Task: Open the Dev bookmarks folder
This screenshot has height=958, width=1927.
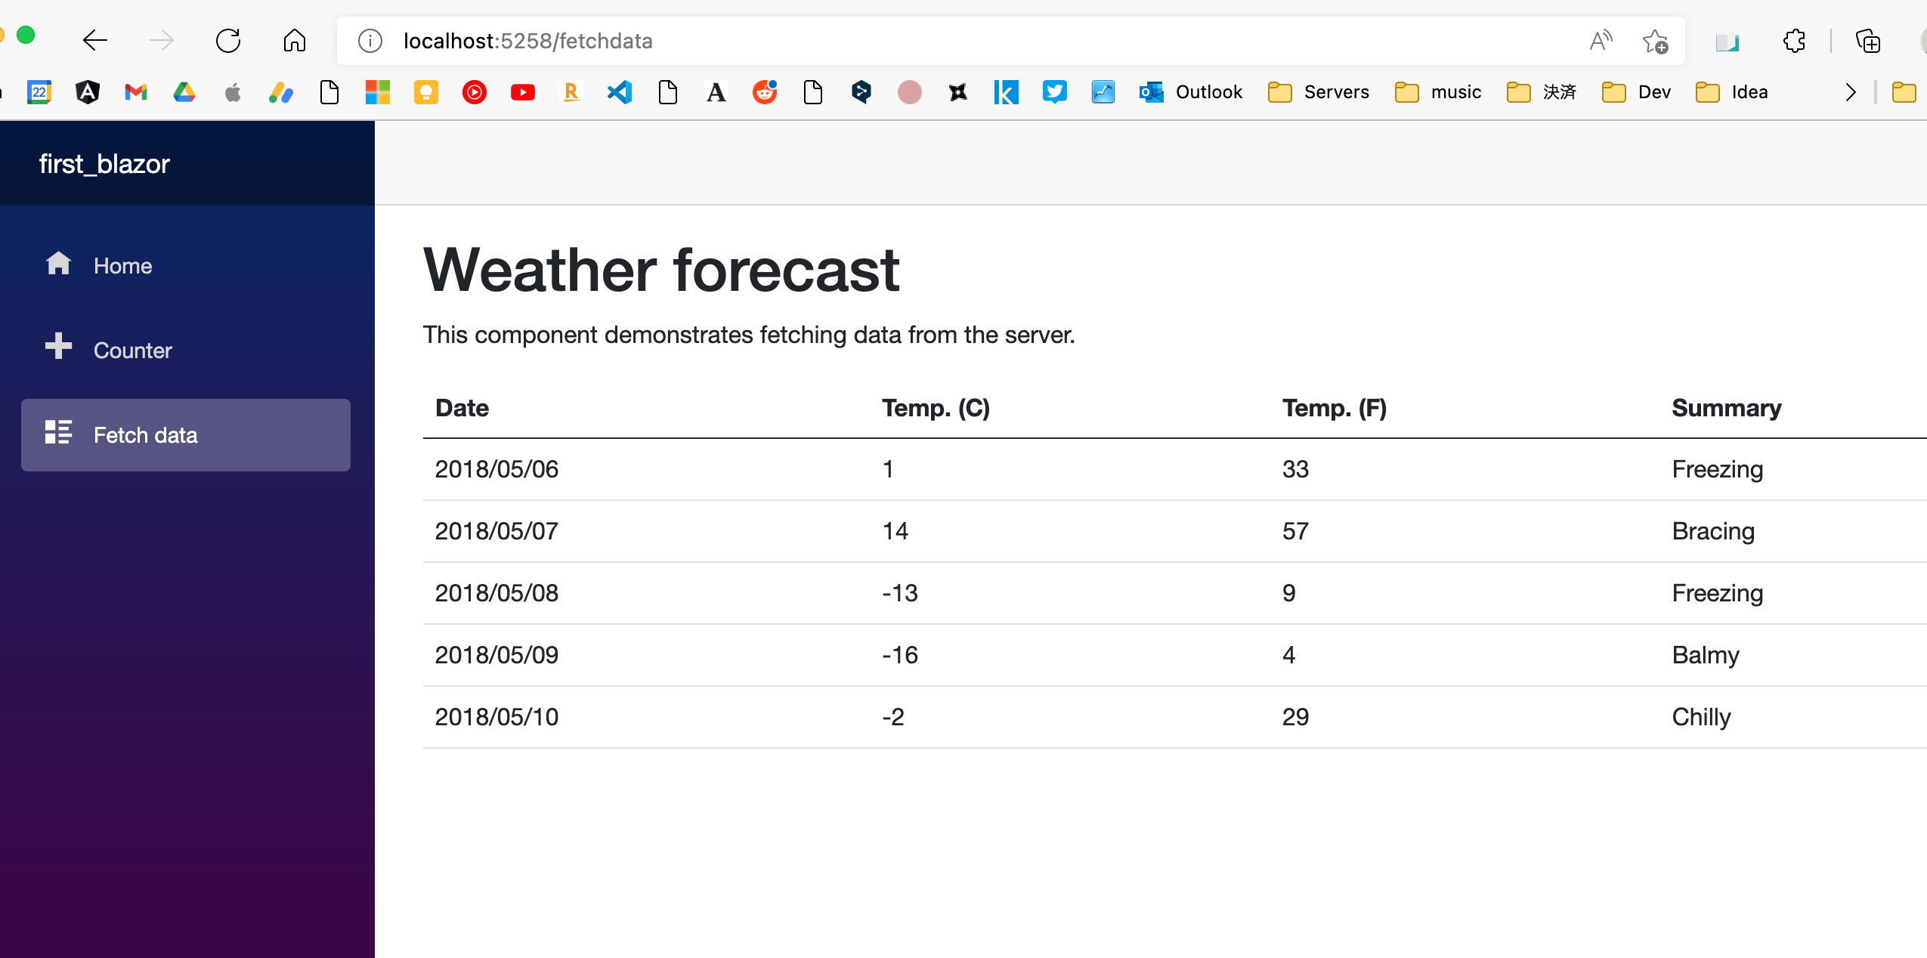Action: (1636, 92)
